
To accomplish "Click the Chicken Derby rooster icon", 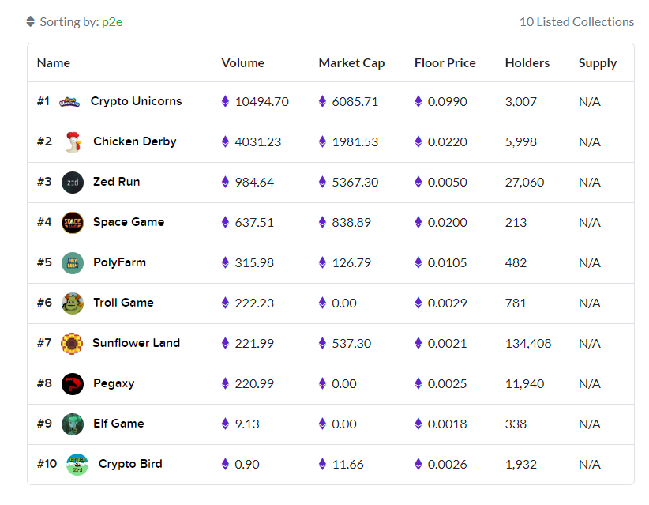I will pos(73,142).
